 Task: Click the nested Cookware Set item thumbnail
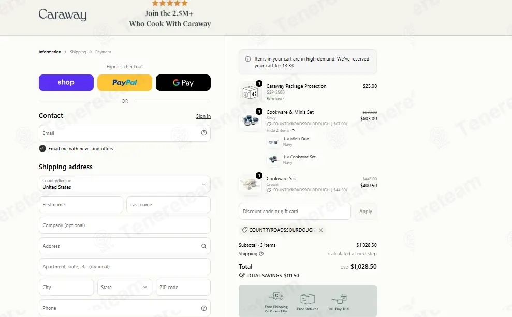(x=273, y=160)
